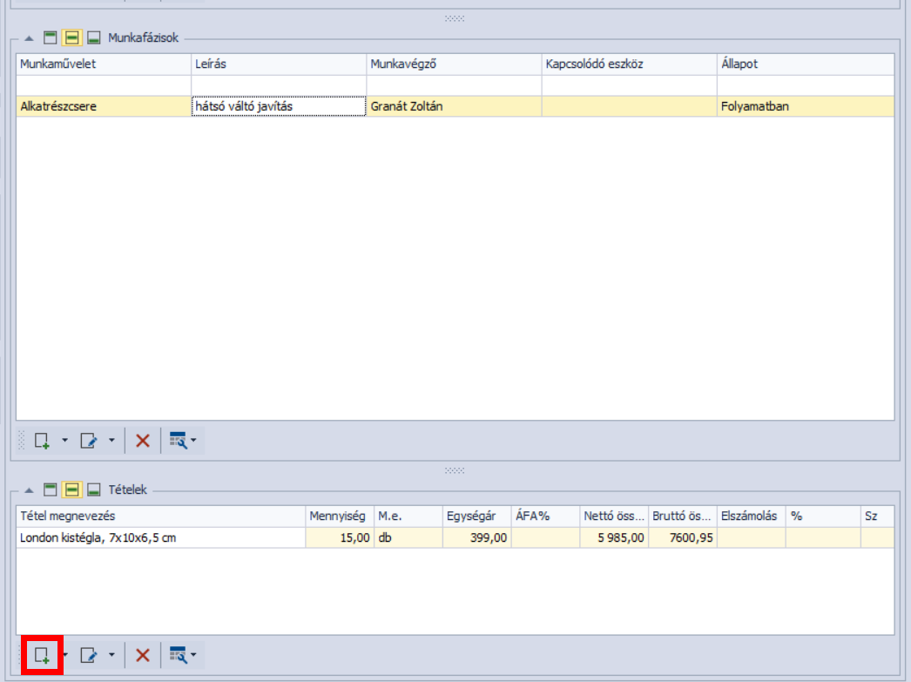Click the new item icon in Tételek toolbar
911x682 pixels.
pyautogui.click(x=42, y=655)
